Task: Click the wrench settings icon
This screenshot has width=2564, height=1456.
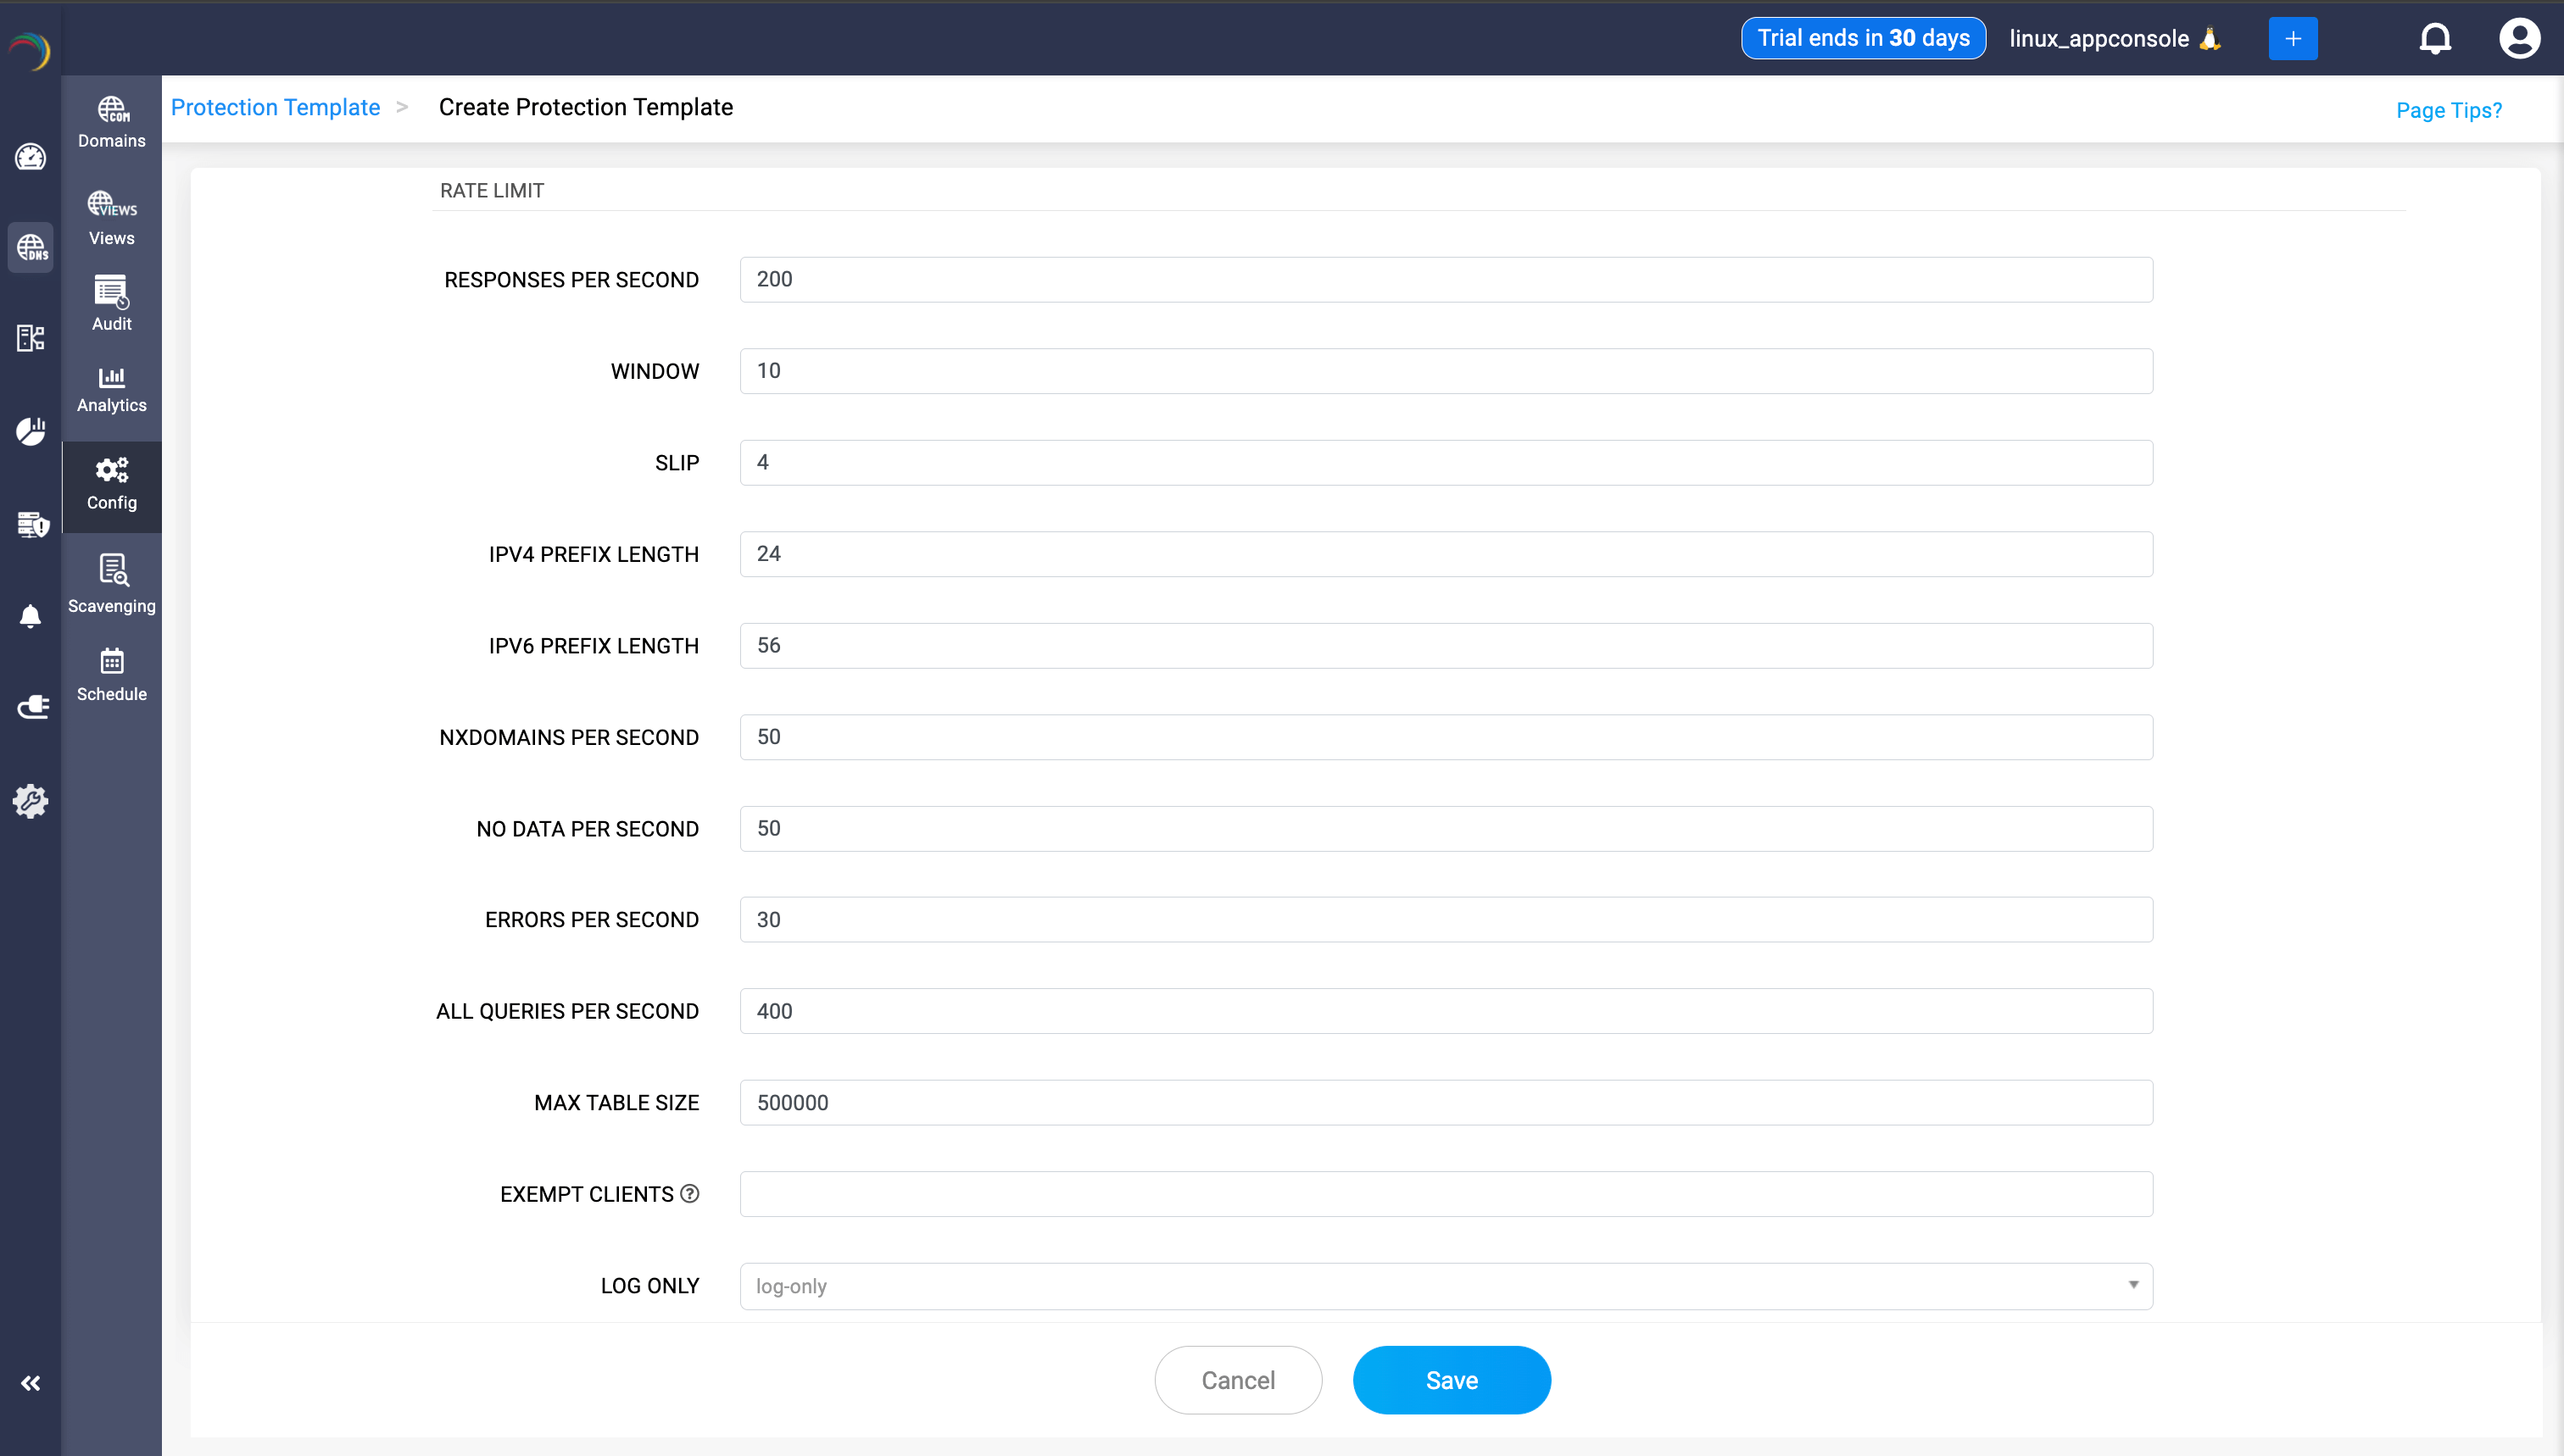Action: point(30,801)
